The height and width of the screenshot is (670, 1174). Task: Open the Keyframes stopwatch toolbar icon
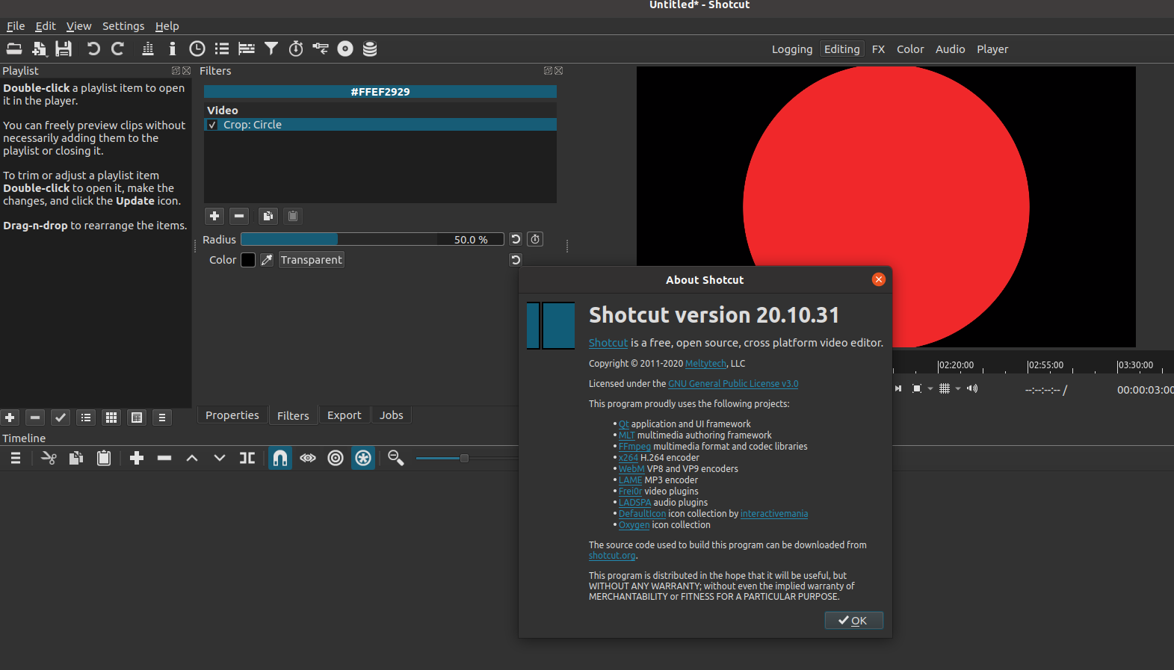click(x=296, y=49)
